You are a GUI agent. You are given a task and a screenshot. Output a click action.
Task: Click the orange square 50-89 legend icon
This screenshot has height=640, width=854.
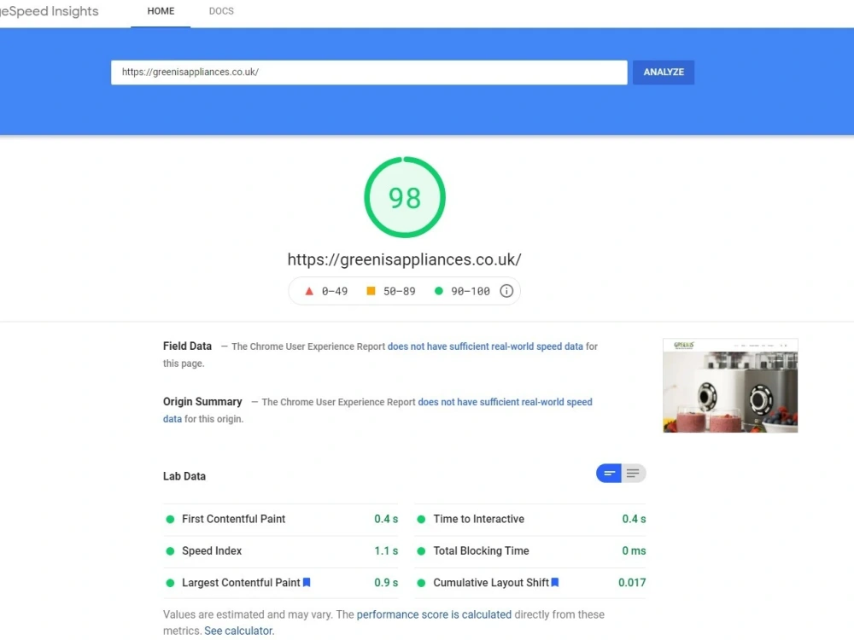[x=371, y=291]
